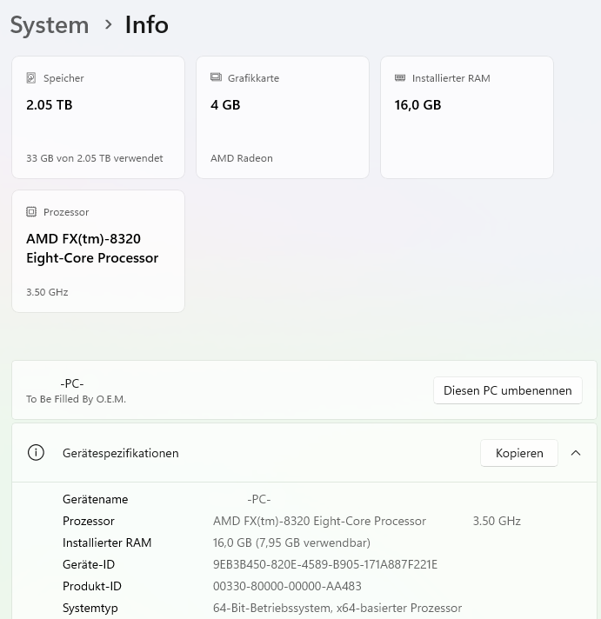Open the Installierter RAM 16,0 GB card
This screenshot has width=601, height=619.
click(x=467, y=117)
